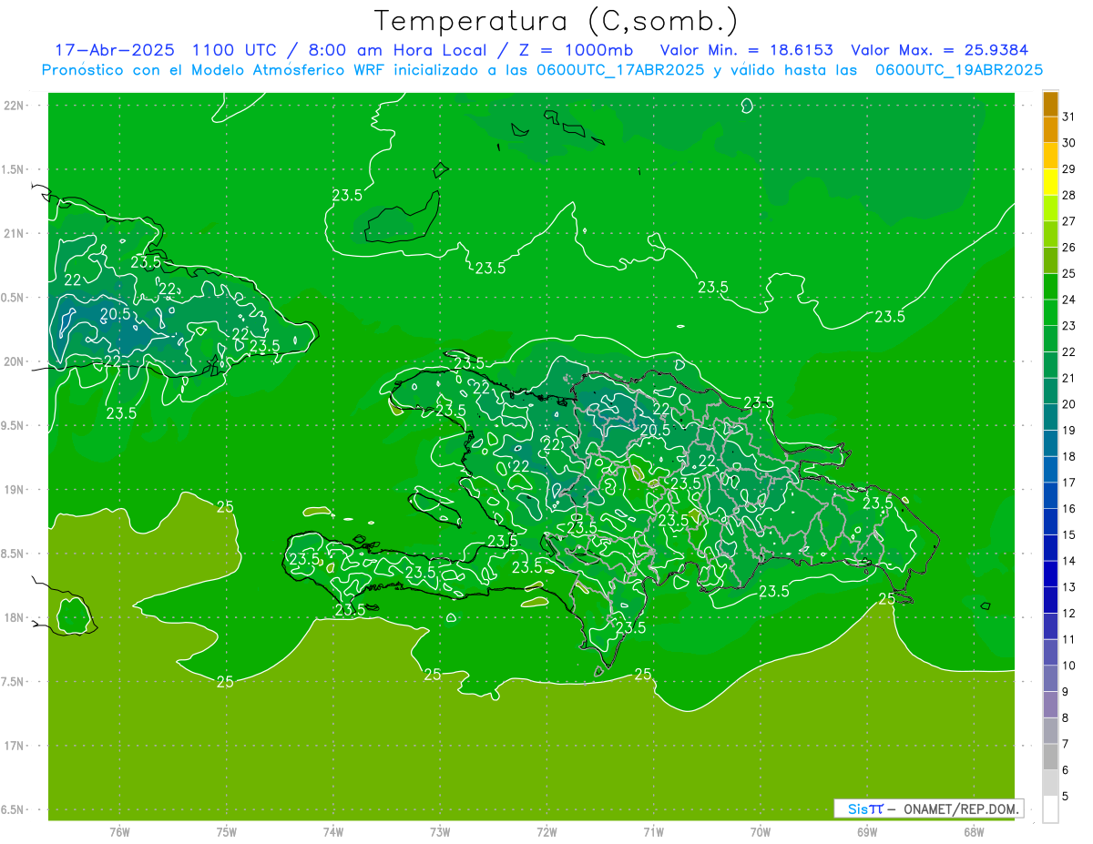
Task: Click the '7.5N' latitude axis label
Action: 14,682
